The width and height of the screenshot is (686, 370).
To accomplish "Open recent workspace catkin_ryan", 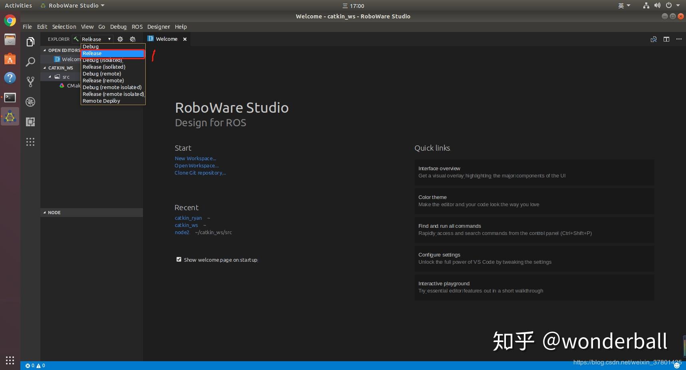I will point(188,218).
